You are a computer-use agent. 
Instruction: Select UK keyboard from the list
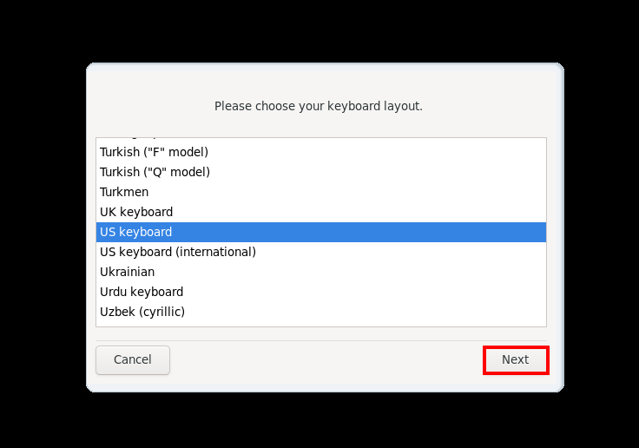[x=321, y=212]
